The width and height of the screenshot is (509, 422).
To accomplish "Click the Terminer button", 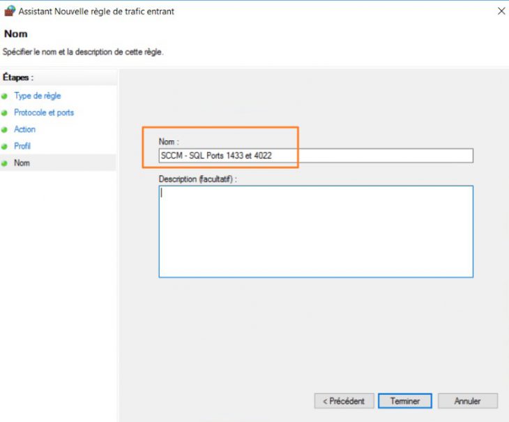I will (x=405, y=401).
